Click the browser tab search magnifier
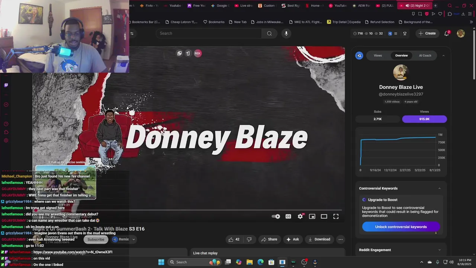This screenshot has width=476, height=268. pos(450,6)
